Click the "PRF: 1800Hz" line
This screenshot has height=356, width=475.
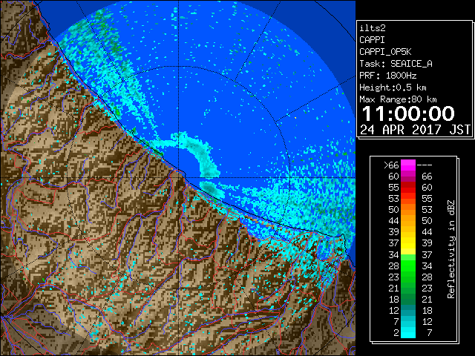click(x=388, y=76)
